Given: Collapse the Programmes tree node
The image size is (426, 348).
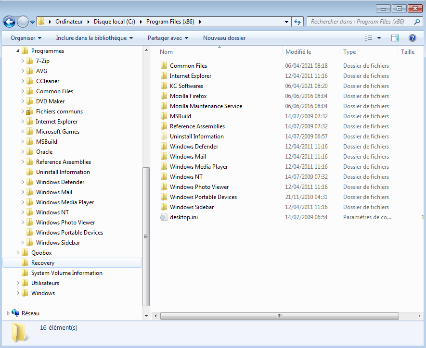Looking at the screenshot, I should (18, 51).
